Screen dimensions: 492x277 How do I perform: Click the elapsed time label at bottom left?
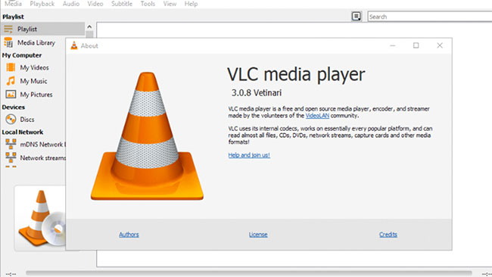11,274
